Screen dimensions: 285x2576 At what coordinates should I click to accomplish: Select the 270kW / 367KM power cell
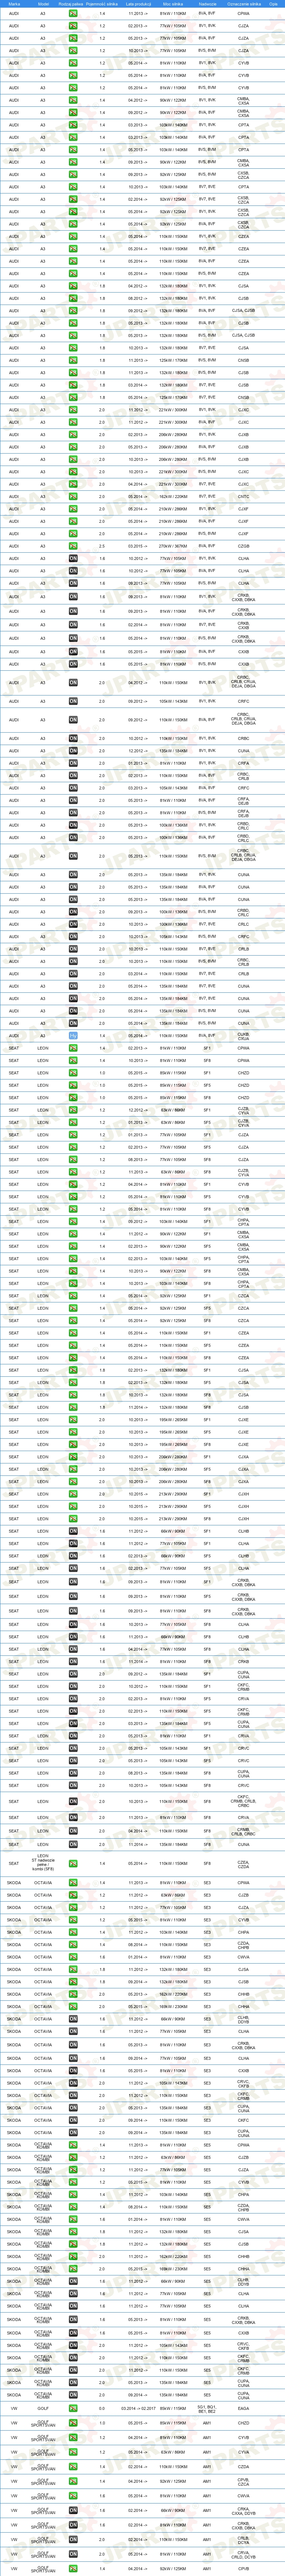[173, 546]
